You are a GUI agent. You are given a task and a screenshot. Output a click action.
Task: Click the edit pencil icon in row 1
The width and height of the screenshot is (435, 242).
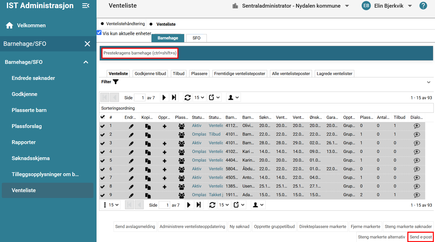(131, 126)
